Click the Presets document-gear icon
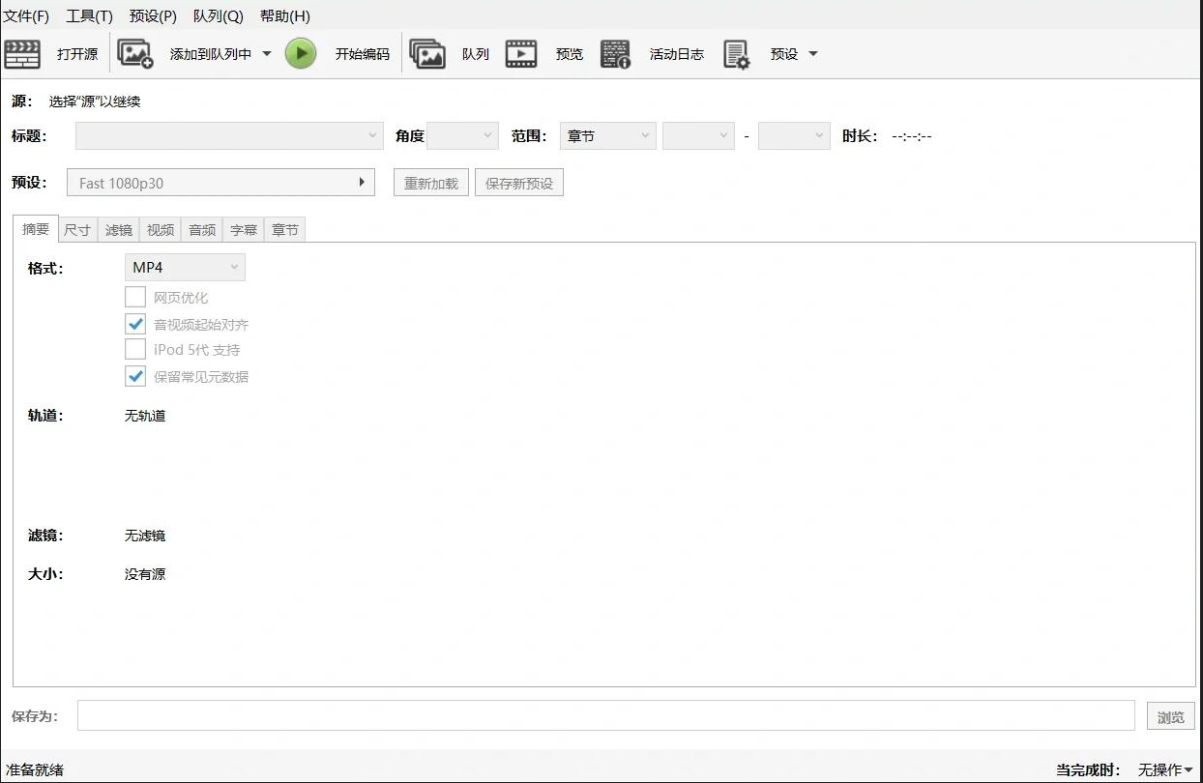Screen dimensions: 1203x783 pyautogui.click(x=737, y=55)
